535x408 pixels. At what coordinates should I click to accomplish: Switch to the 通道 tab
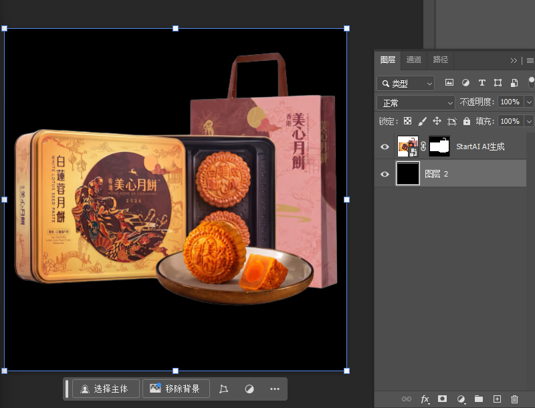(x=413, y=60)
